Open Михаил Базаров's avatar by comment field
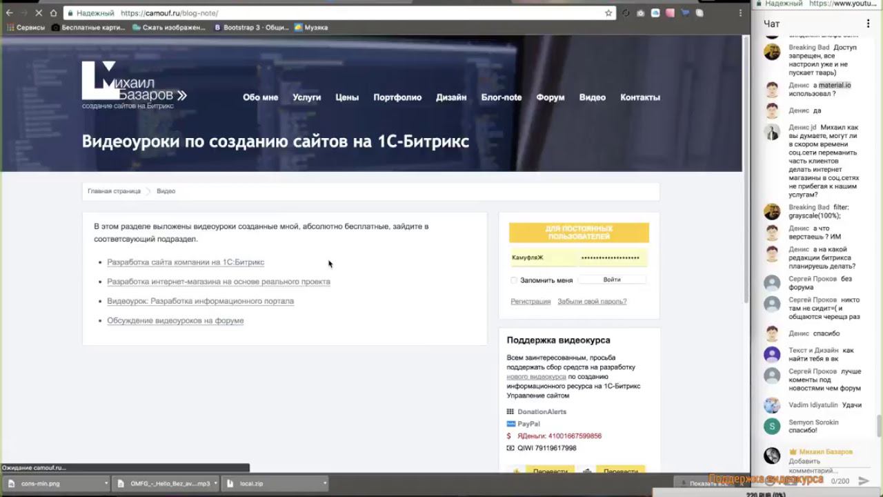Viewport: 883px width, 497px height. pos(772,456)
